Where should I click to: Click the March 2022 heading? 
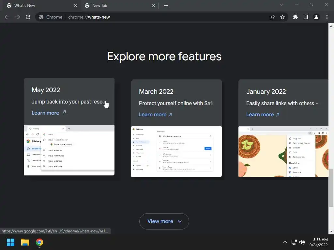tap(156, 91)
